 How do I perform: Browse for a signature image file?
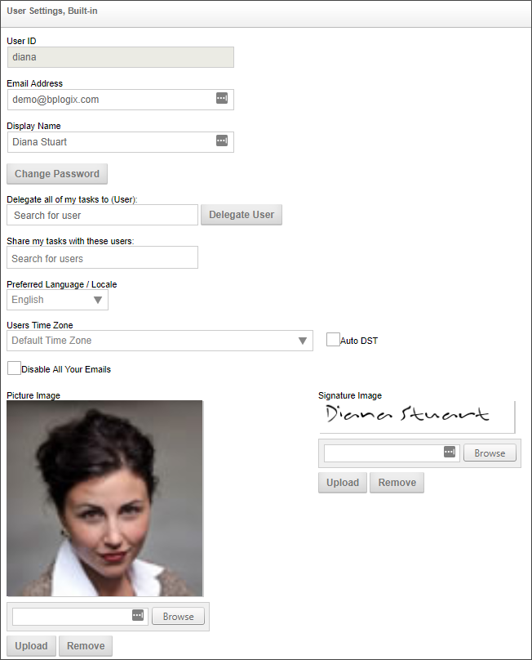pyautogui.click(x=490, y=453)
